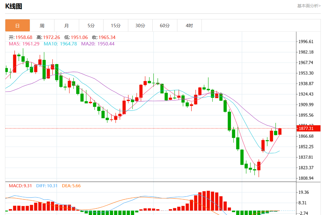Click the 1996.61 price axis label
Screen dimensions: 325x215
306,41
